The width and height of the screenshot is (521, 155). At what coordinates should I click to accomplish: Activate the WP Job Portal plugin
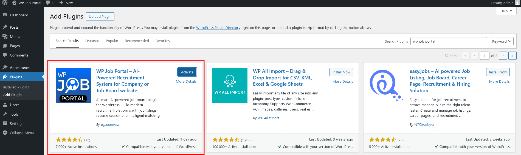pyautogui.click(x=187, y=72)
